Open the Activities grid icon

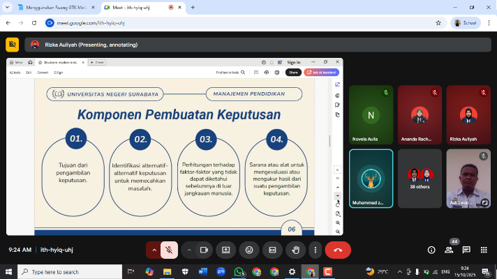(483, 250)
